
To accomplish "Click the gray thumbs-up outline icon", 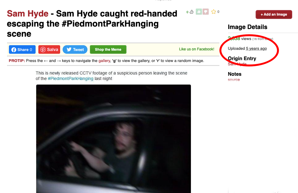I will coord(192,12).
